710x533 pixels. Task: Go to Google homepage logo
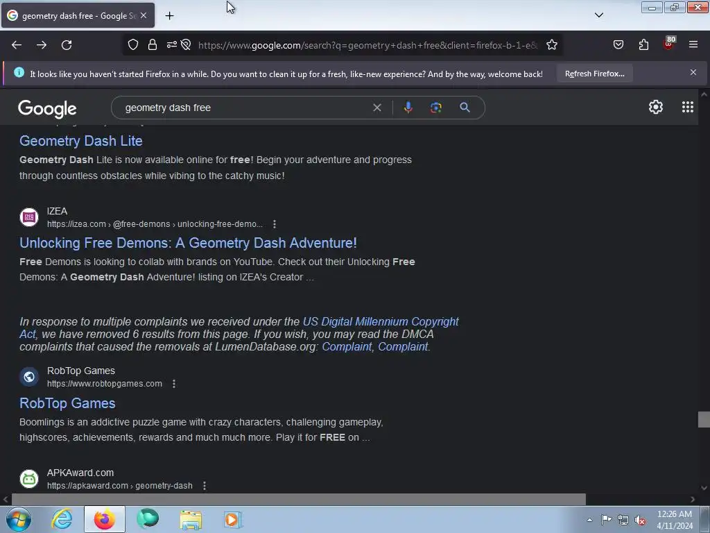coord(47,109)
